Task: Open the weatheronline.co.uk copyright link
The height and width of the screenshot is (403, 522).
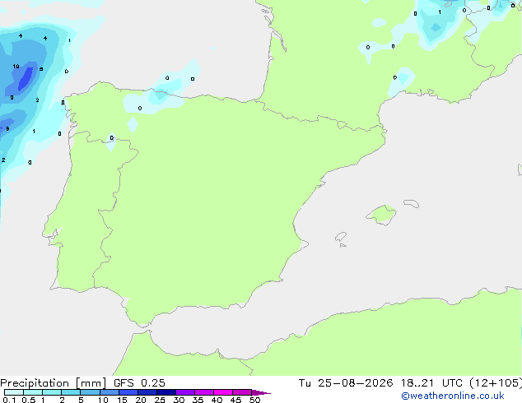Action: 453,396
